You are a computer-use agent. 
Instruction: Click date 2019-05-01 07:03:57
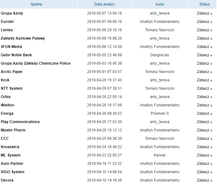pos(105,72)
